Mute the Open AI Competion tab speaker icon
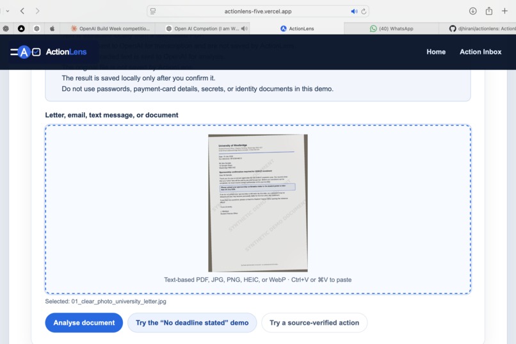The width and height of the screenshot is (516, 344). click(244, 29)
